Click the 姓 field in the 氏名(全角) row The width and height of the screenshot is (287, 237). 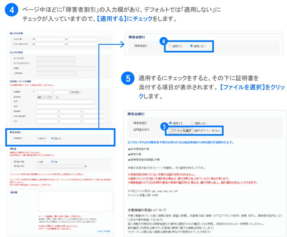pyautogui.click(x=49, y=39)
